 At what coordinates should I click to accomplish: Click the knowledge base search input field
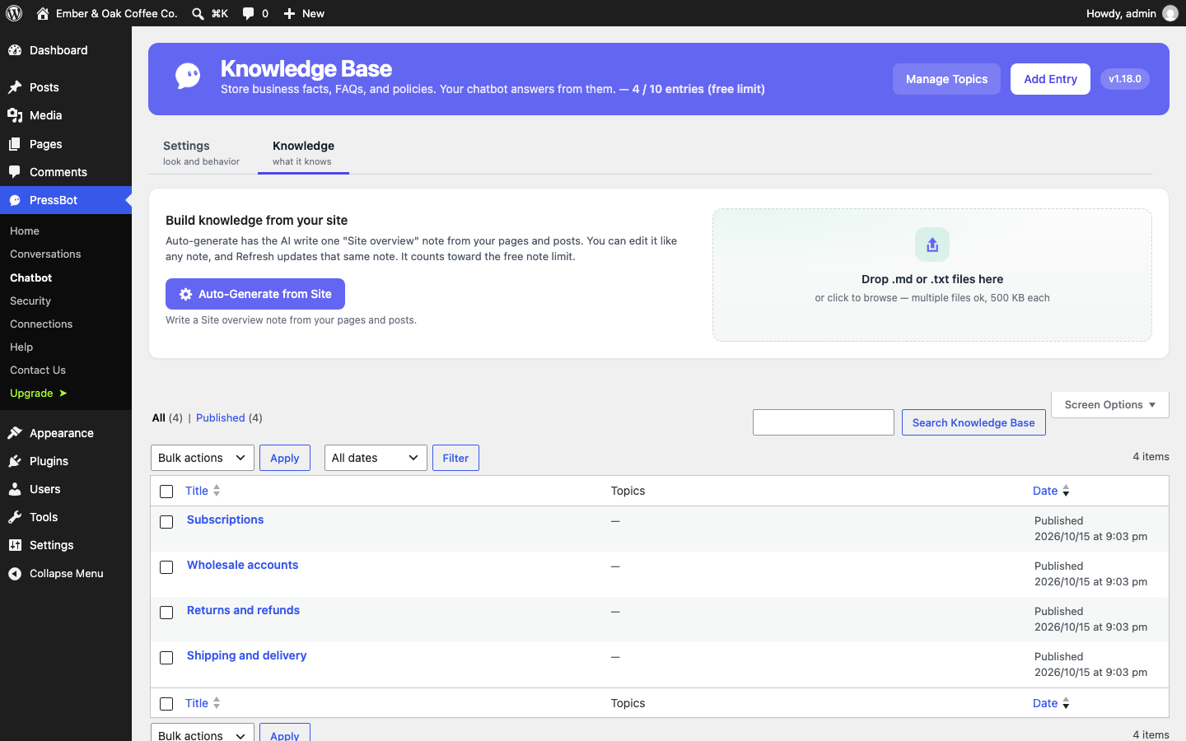pyautogui.click(x=824, y=422)
